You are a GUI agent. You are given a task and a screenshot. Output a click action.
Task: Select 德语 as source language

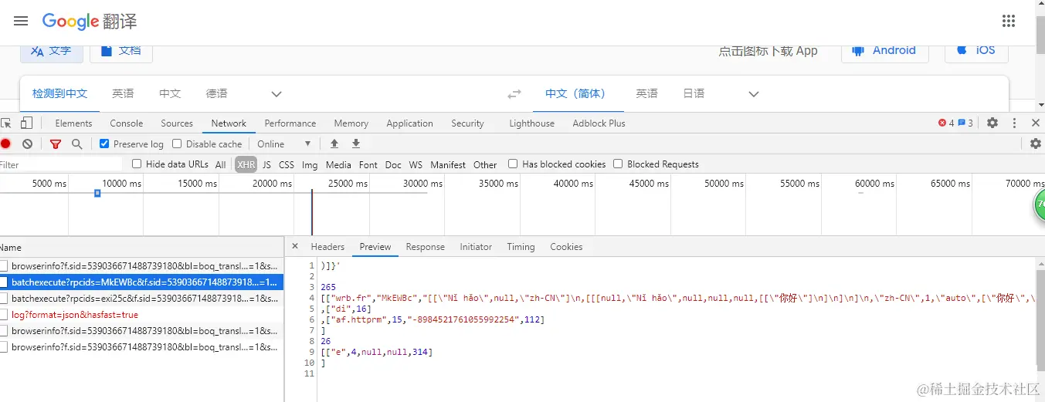tap(216, 93)
